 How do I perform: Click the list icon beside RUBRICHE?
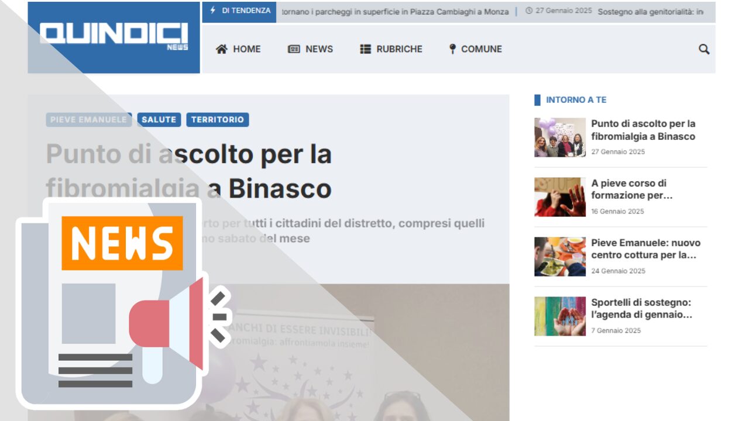[366, 49]
